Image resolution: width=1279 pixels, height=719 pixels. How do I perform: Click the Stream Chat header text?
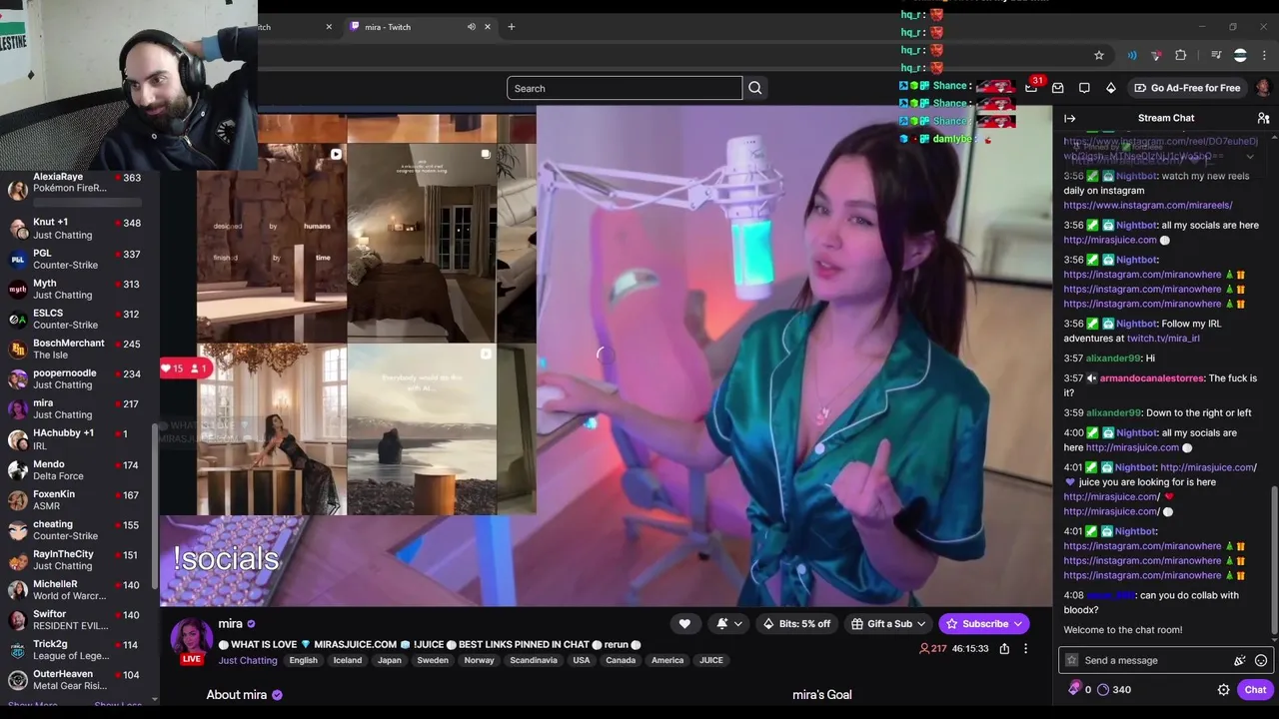pyautogui.click(x=1166, y=118)
